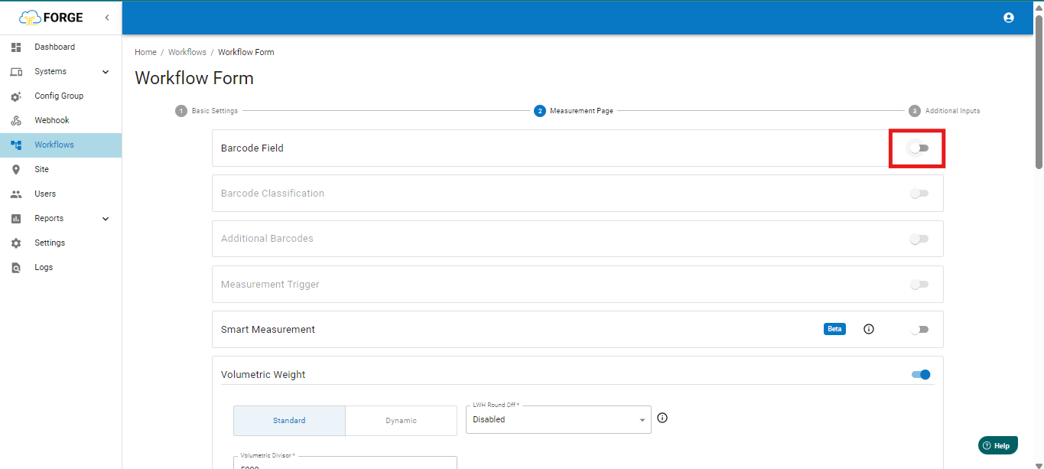Switch to Dynamic volumetric mode
The image size is (1044, 469).
(x=402, y=421)
